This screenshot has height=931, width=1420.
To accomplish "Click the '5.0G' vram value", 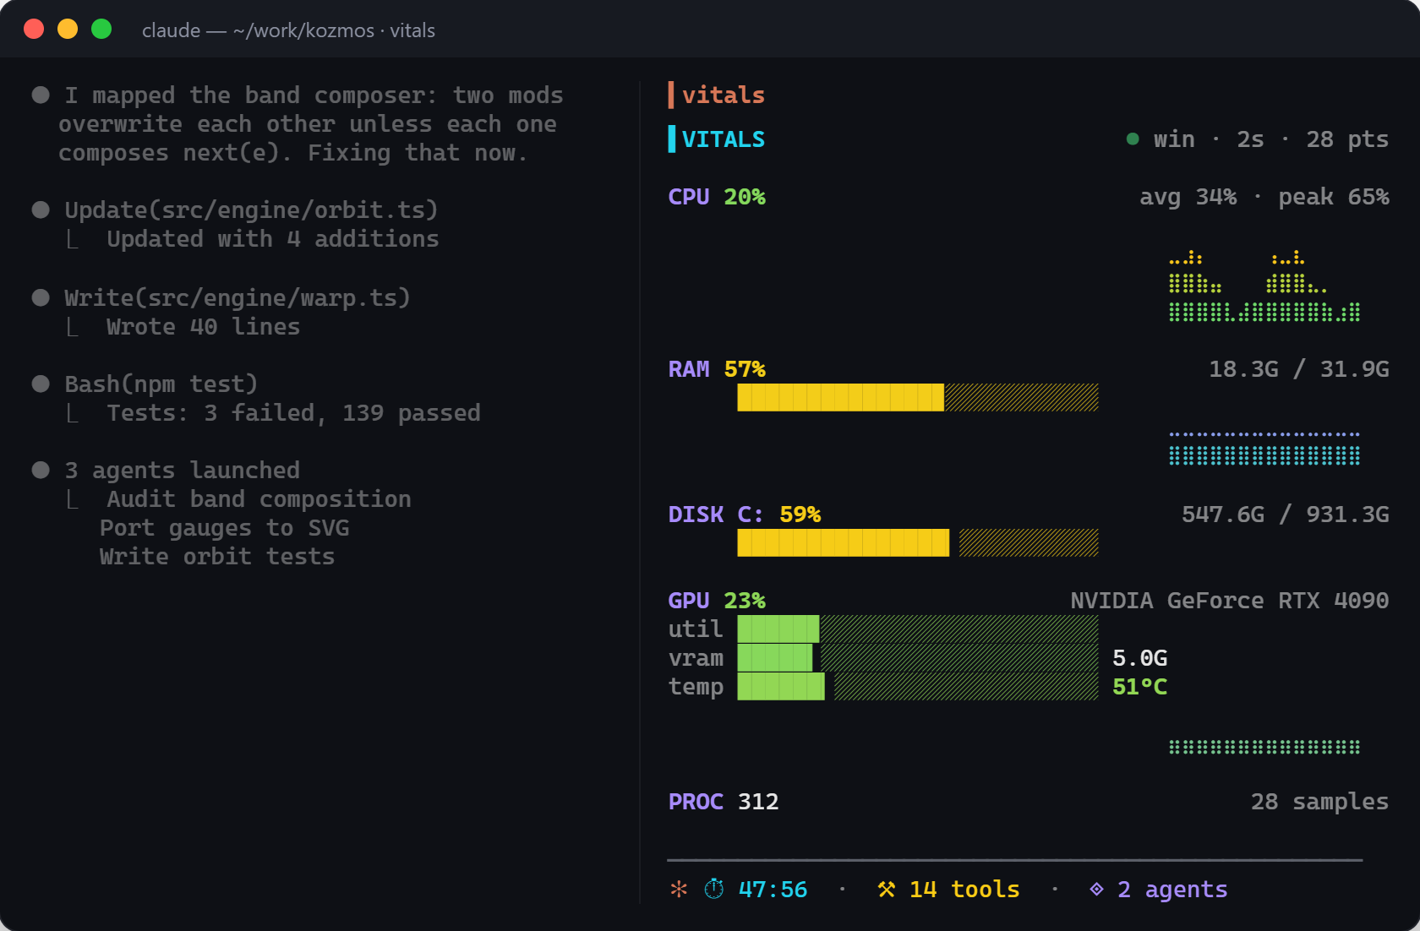I will pos(1140,657).
